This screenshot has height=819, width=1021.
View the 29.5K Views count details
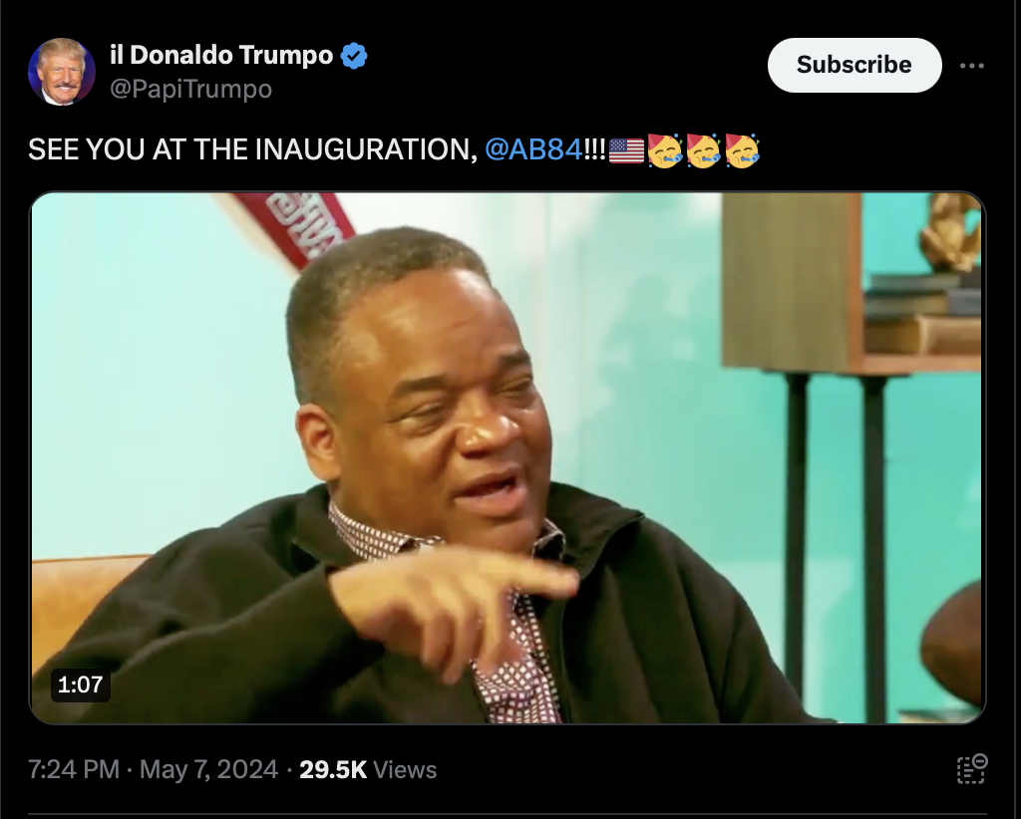point(368,769)
